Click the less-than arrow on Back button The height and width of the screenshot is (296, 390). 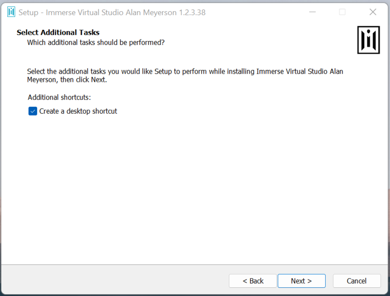tap(245, 281)
